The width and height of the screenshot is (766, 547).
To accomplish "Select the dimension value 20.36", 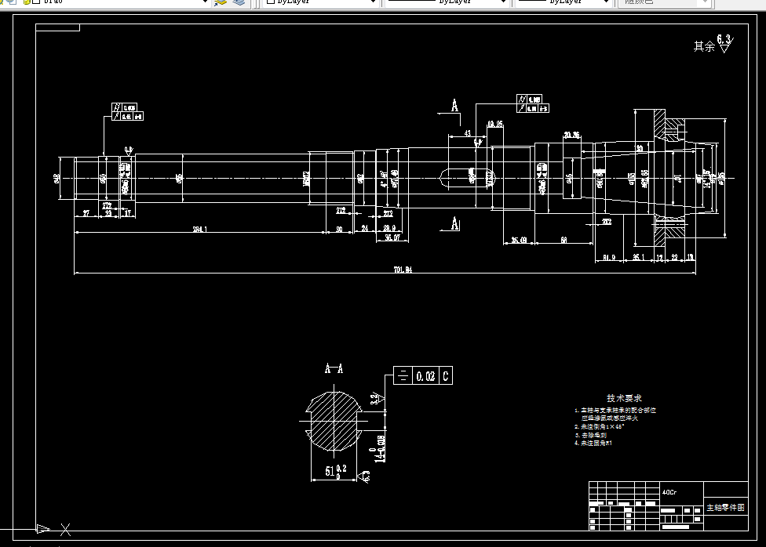I will click(571, 135).
